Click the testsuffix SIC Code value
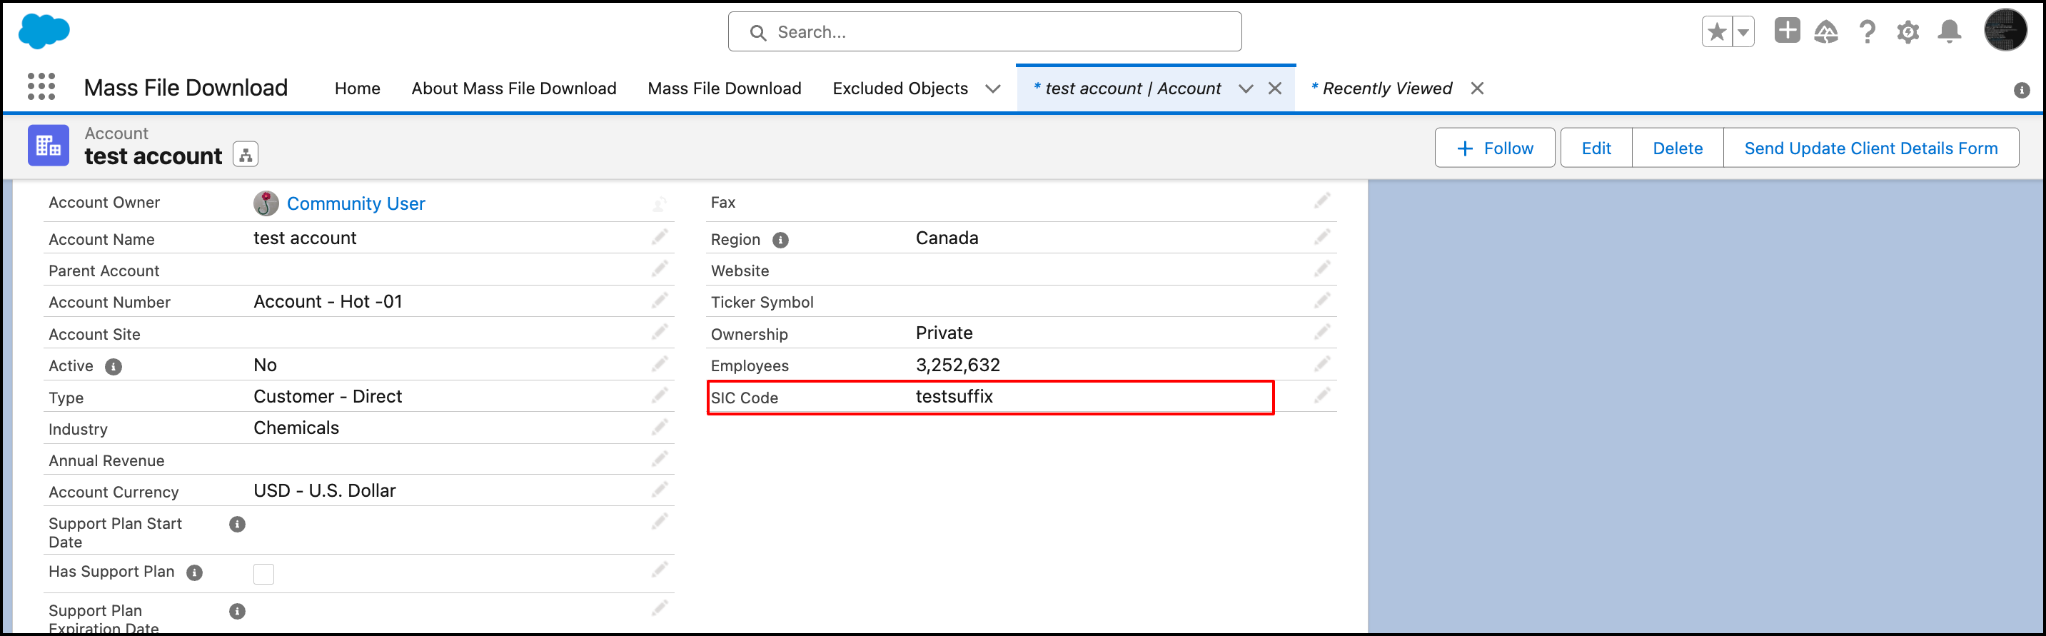 tap(954, 397)
